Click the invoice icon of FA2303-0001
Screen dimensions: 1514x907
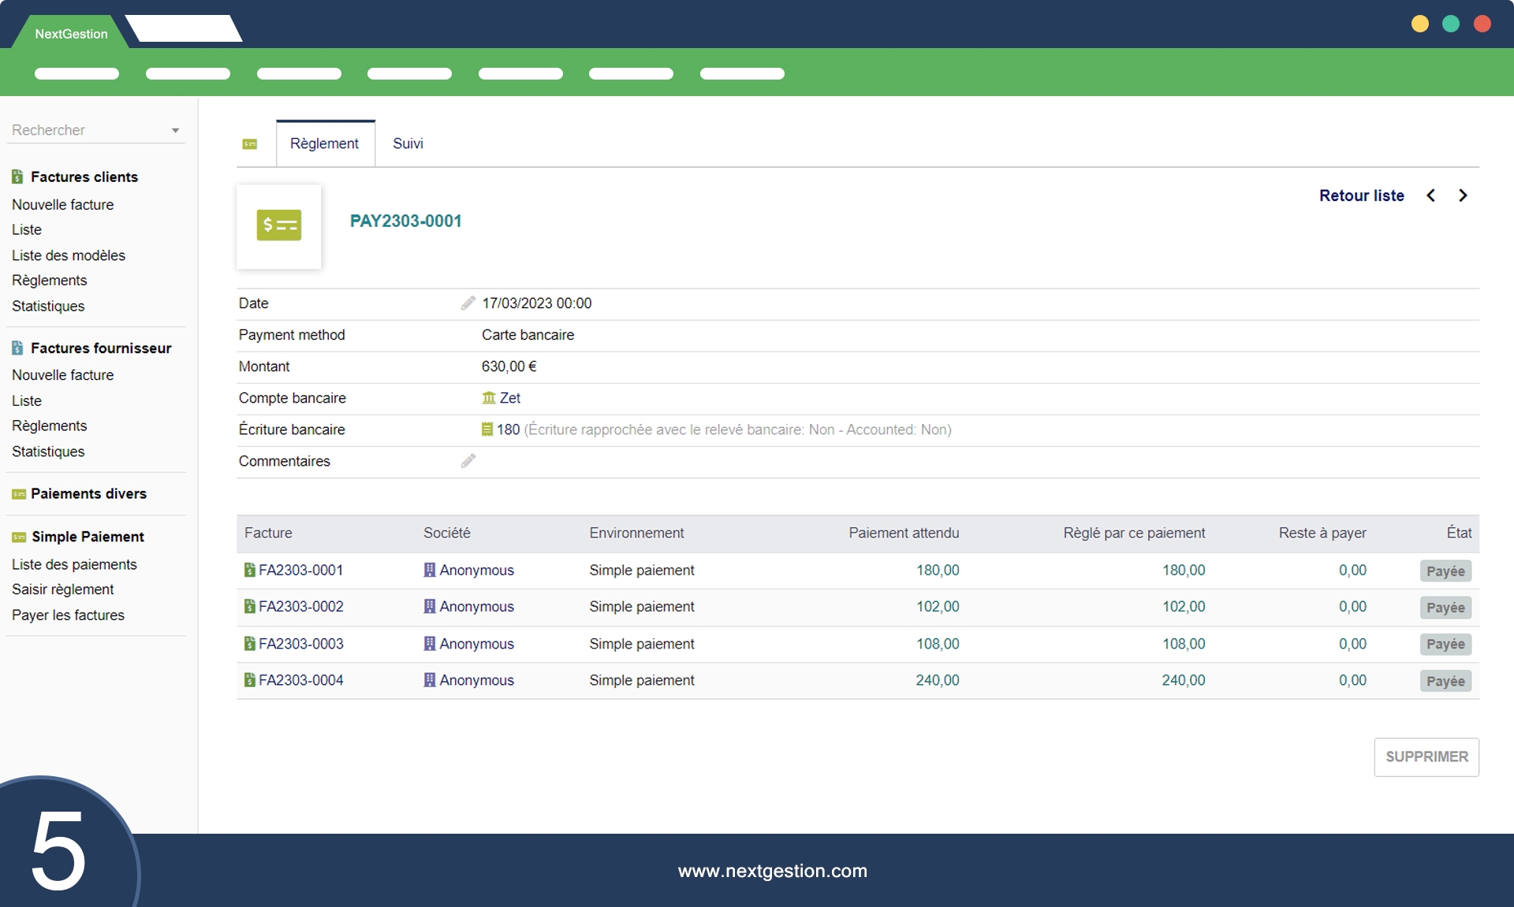coord(250,570)
